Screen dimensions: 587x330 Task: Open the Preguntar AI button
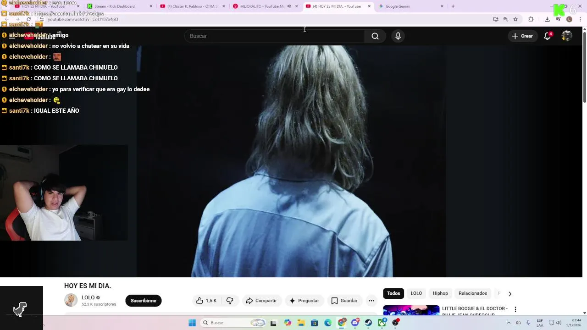click(x=304, y=301)
